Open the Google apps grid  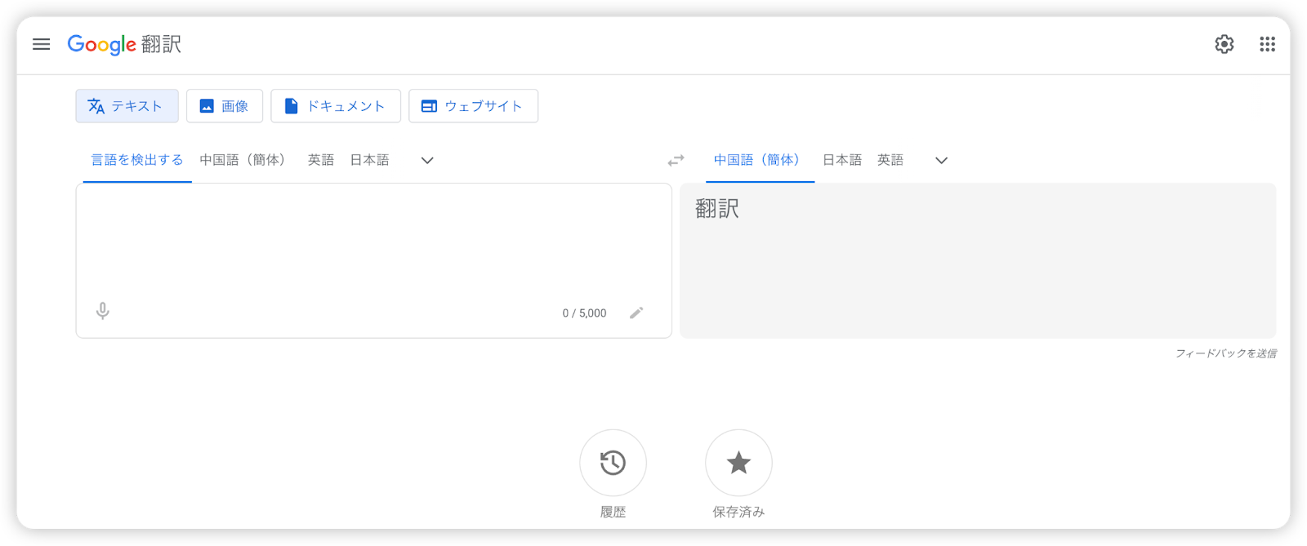(x=1267, y=44)
